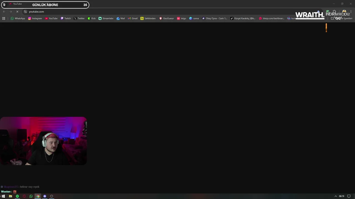
Task: Show hidden system tray icons
Action: [x=336, y=196]
